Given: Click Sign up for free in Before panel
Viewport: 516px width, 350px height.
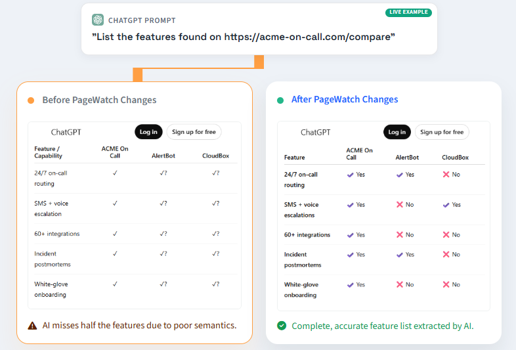Looking at the screenshot, I should point(194,132).
